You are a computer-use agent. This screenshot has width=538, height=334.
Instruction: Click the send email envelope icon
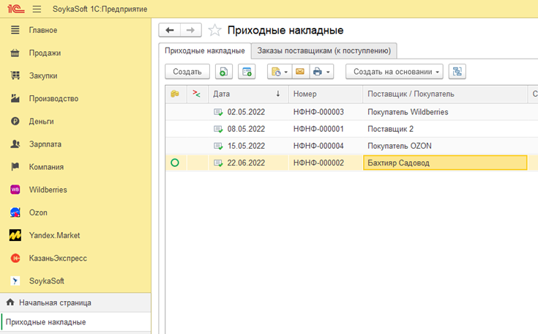point(300,72)
